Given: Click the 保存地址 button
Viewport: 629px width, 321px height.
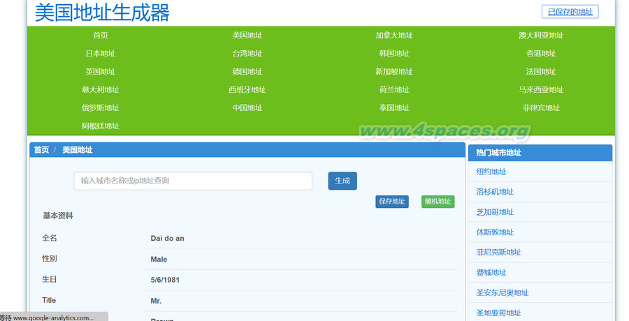Looking at the screenshot, I should (392, 202).
